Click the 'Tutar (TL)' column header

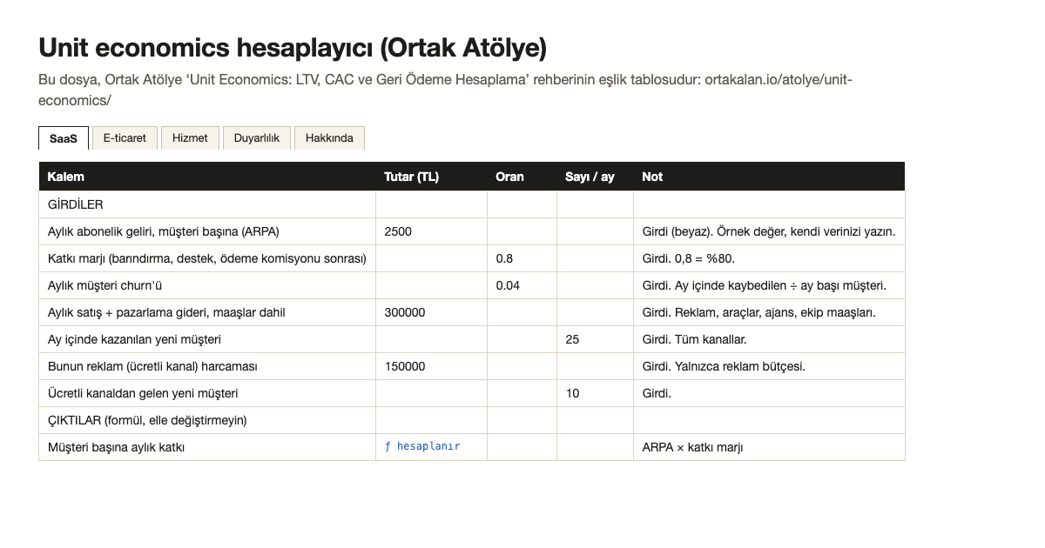[x=432, y=177]
